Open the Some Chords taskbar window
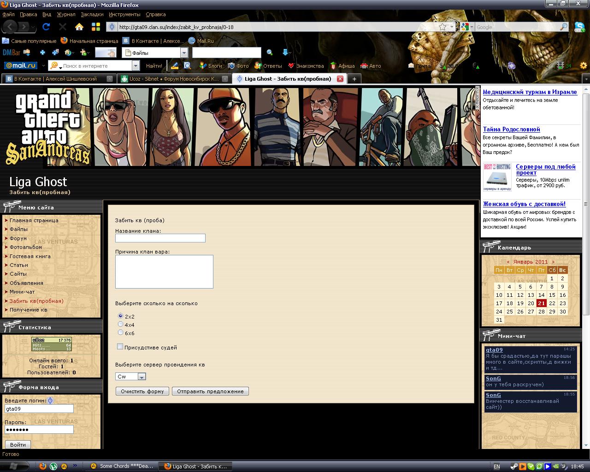Screen dimensions: 590x472 122,466
